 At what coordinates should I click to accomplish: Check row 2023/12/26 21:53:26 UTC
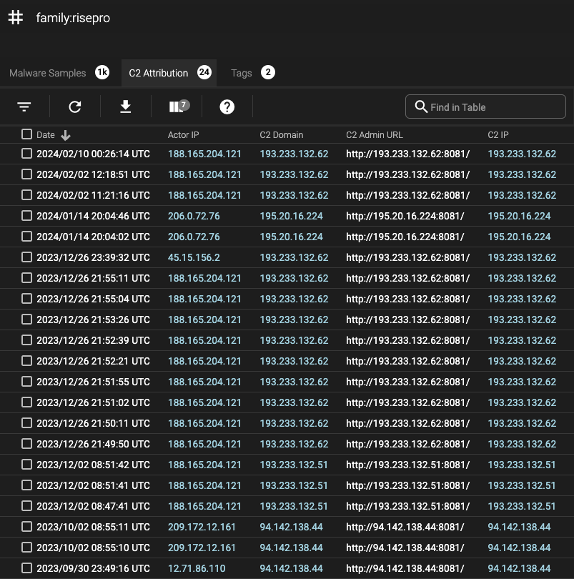point(26,319)
